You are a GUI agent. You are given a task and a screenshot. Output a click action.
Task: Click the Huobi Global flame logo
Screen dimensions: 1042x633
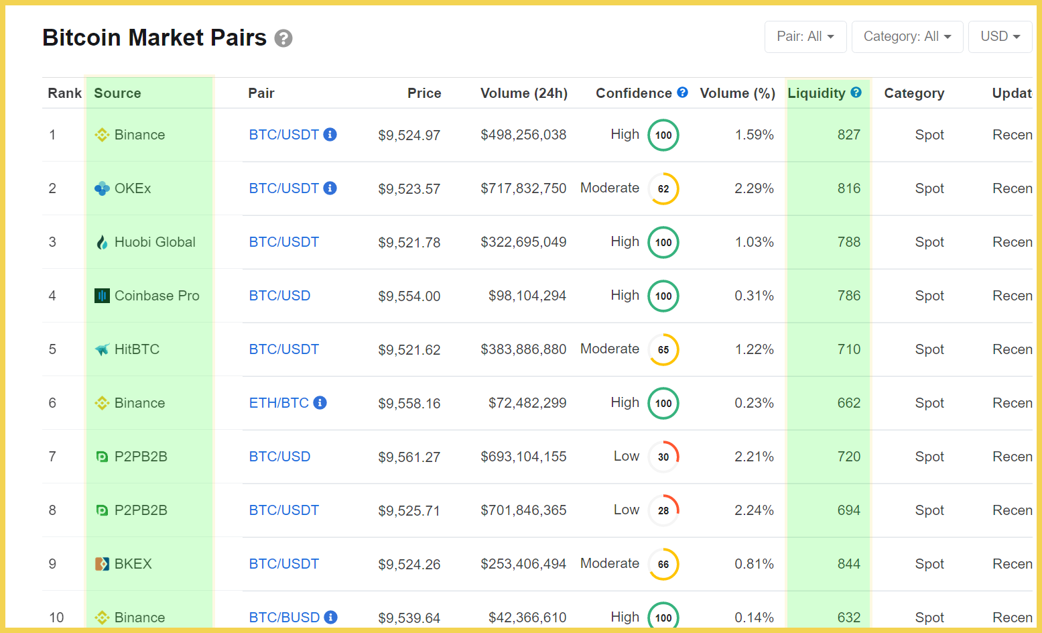pyautogui.click(x=102, y=242)
